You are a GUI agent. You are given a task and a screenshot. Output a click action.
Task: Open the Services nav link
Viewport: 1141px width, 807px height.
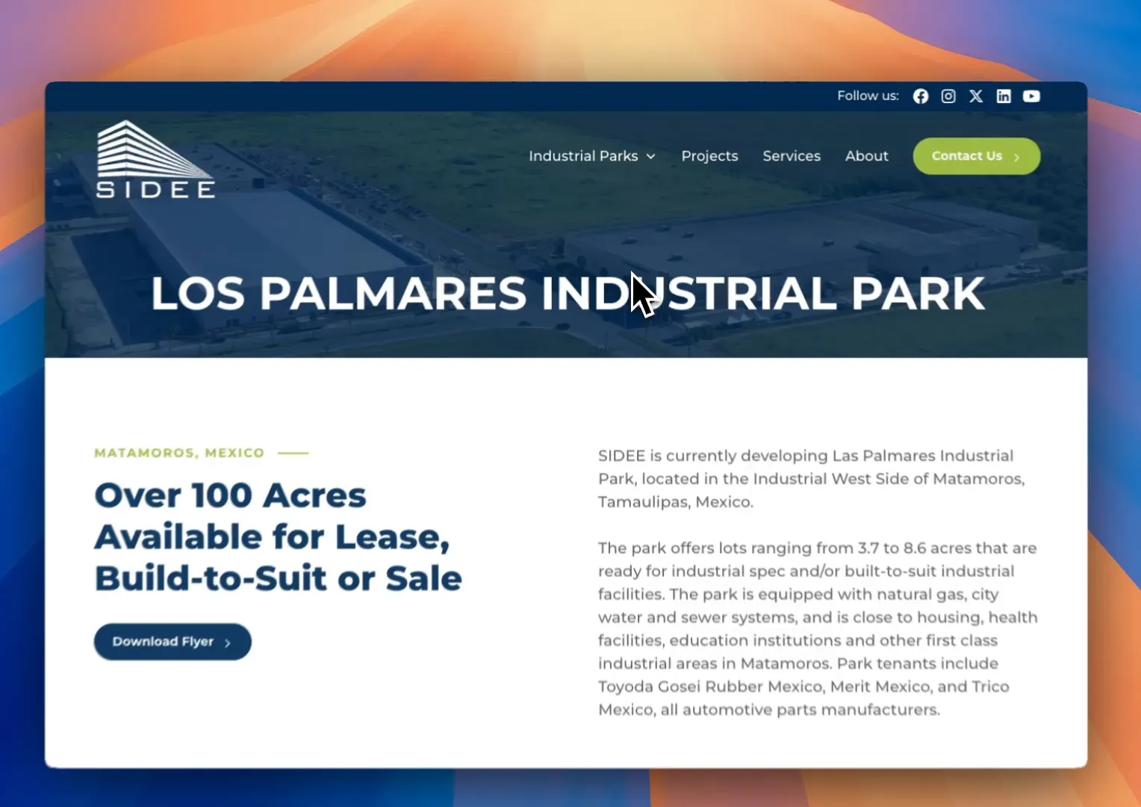click(792, 156)
